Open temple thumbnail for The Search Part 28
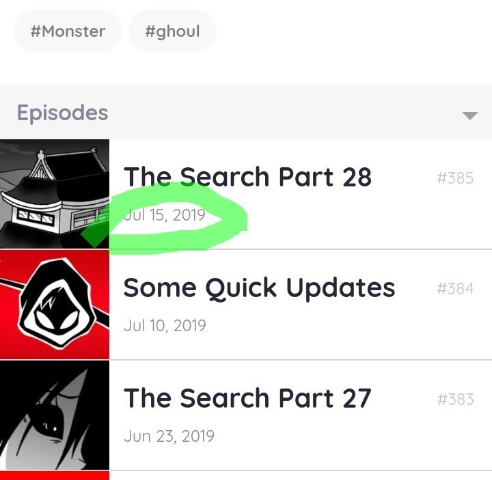 [55, 194]
